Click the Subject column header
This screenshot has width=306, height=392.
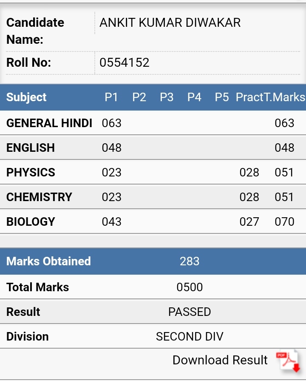pyautogui.click(x=26, y=97)
